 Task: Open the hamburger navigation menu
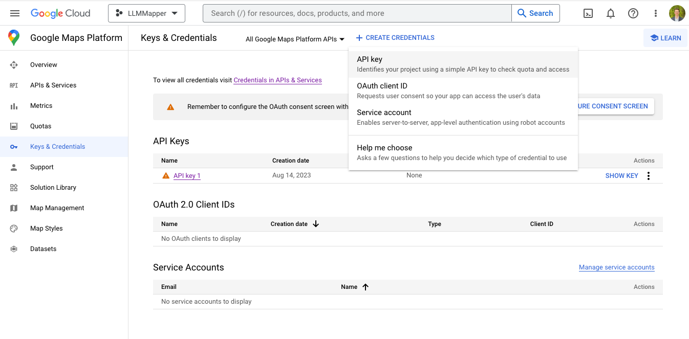(14, 13)
